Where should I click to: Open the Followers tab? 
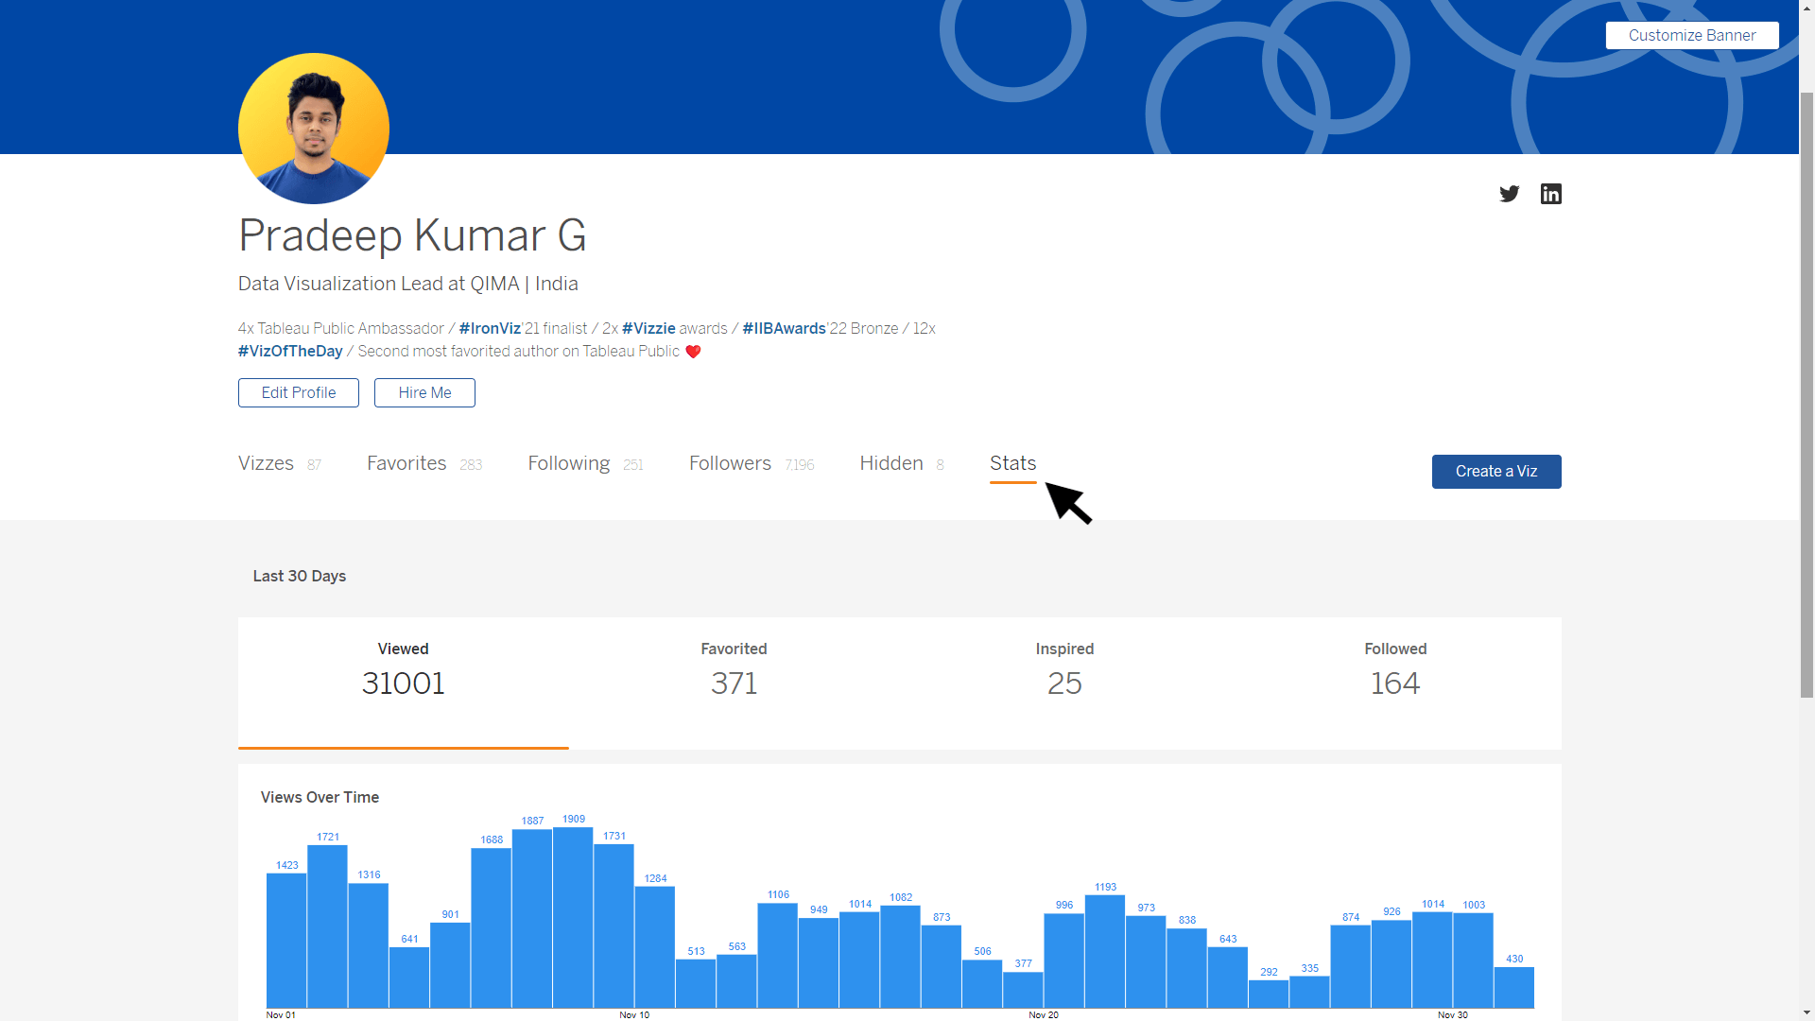pyautogui.click(x=730, y=463)
